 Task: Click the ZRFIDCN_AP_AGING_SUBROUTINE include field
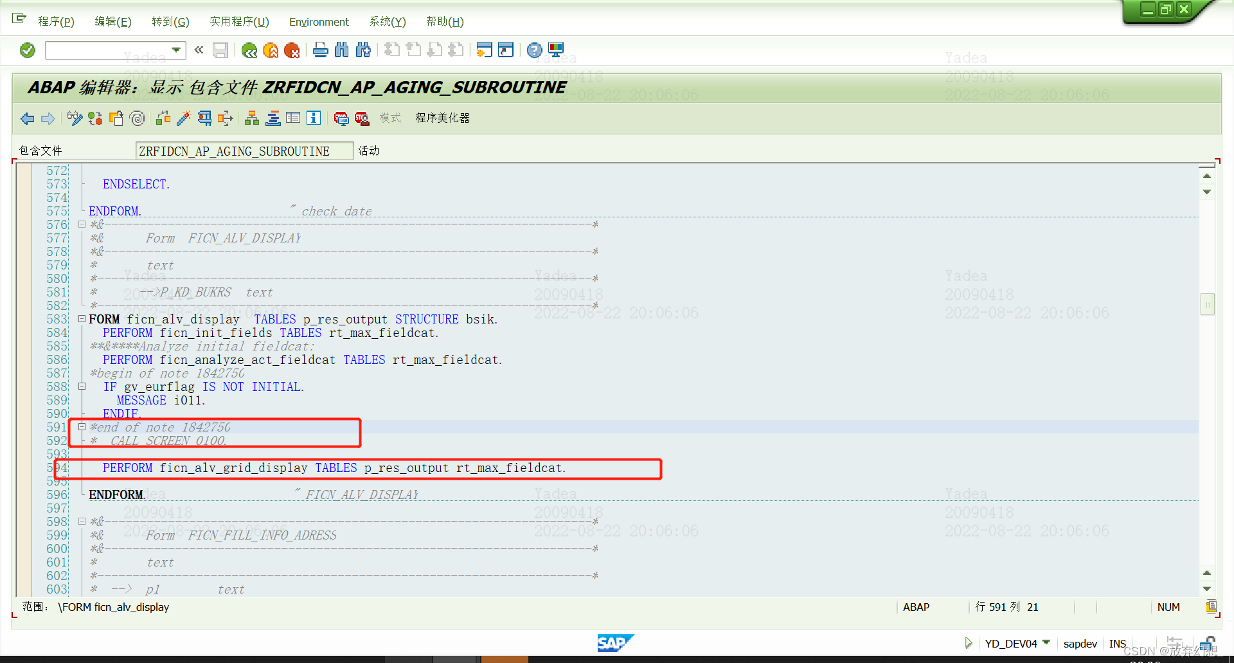(x=244, y=150)
